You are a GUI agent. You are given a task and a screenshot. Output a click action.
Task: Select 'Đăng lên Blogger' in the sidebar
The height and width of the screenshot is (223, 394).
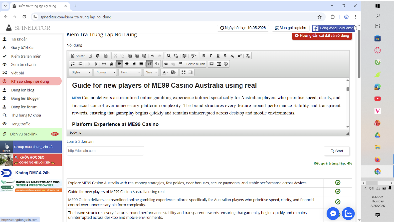click(26, 98)
